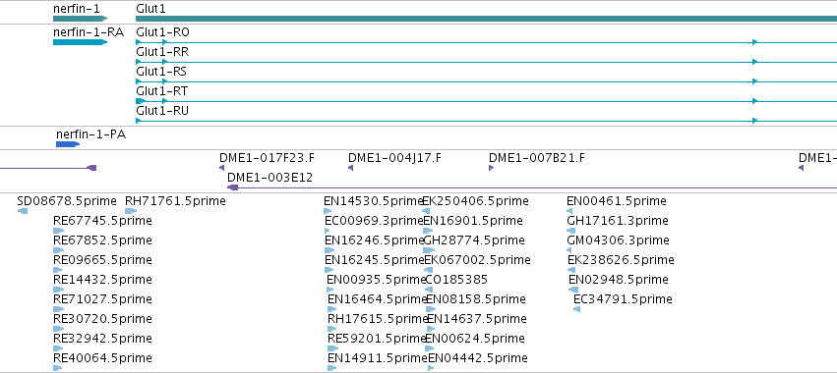Click the RH71761.5prime EST arrow
The height and width of the screenshot is (373, 837).
131,211
